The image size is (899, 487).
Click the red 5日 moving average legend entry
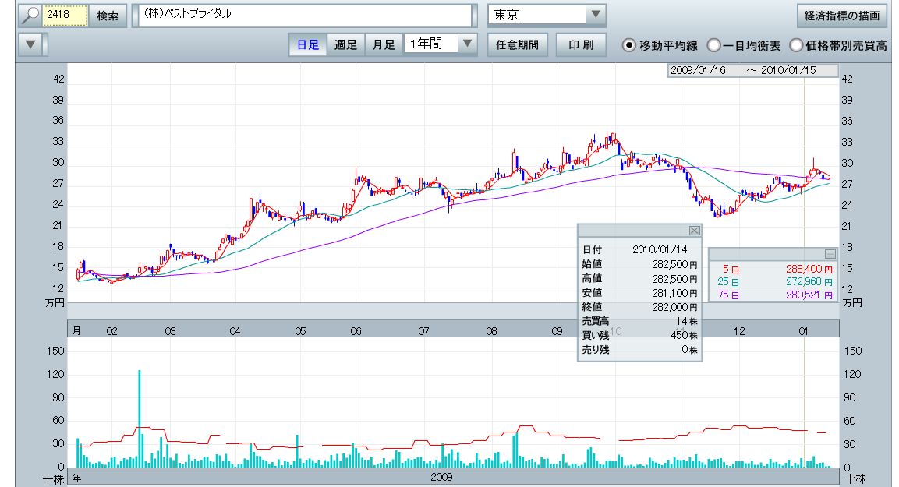[731, 268]
